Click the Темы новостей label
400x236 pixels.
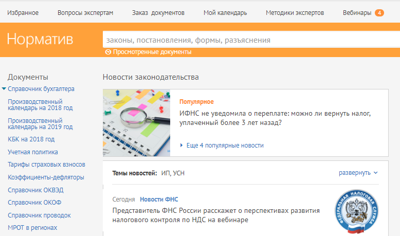[135, 173]
